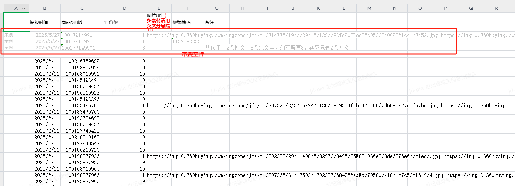Select the entire column E
This screenshot has height=186, width=515.
click(x=159, y=8)
